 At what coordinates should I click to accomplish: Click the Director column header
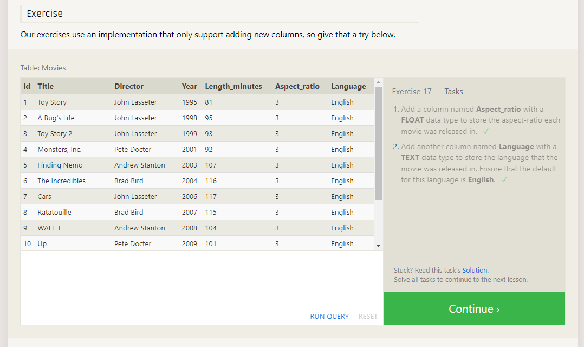[129, 86]
